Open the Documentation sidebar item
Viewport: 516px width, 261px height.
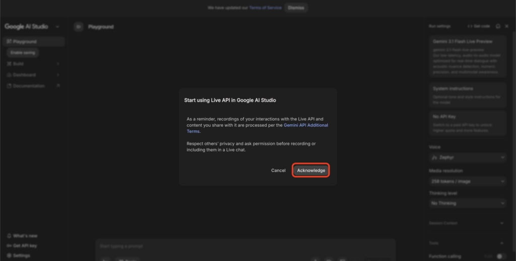[x=33, y=86]
